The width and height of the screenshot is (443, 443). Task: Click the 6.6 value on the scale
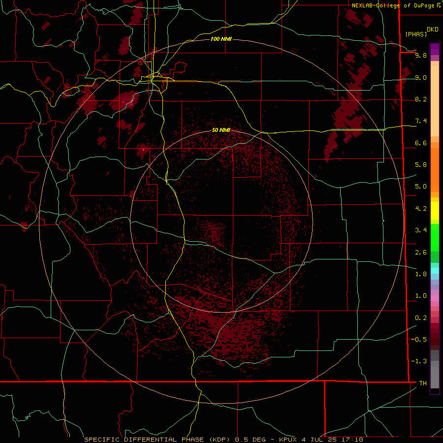tap(421, 143)
